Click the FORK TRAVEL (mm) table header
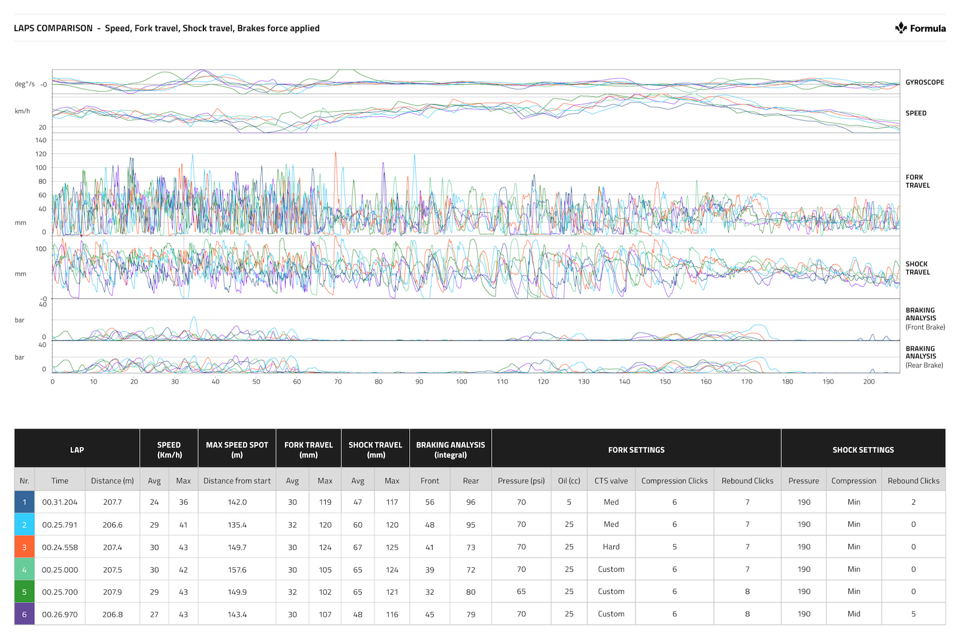Screen dimensions: 960x639 coord(308,450)
